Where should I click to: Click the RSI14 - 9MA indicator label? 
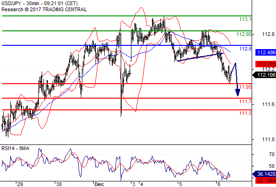point(15,149)
